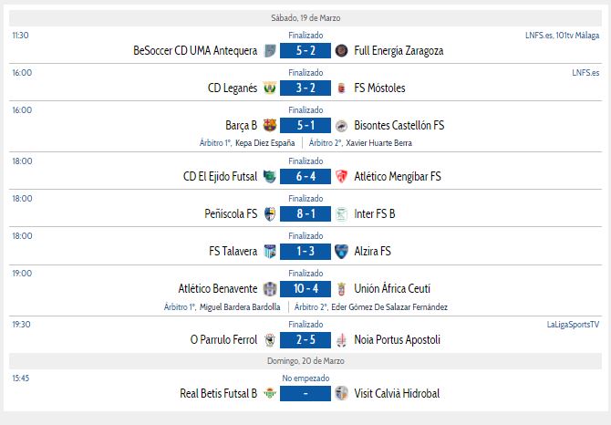Image resolution: width=611 pixels, height=425 pixels.
Task: Click the LNFS.es, 101tv Málaga broadcast link
Action: (x=562, y=35)
